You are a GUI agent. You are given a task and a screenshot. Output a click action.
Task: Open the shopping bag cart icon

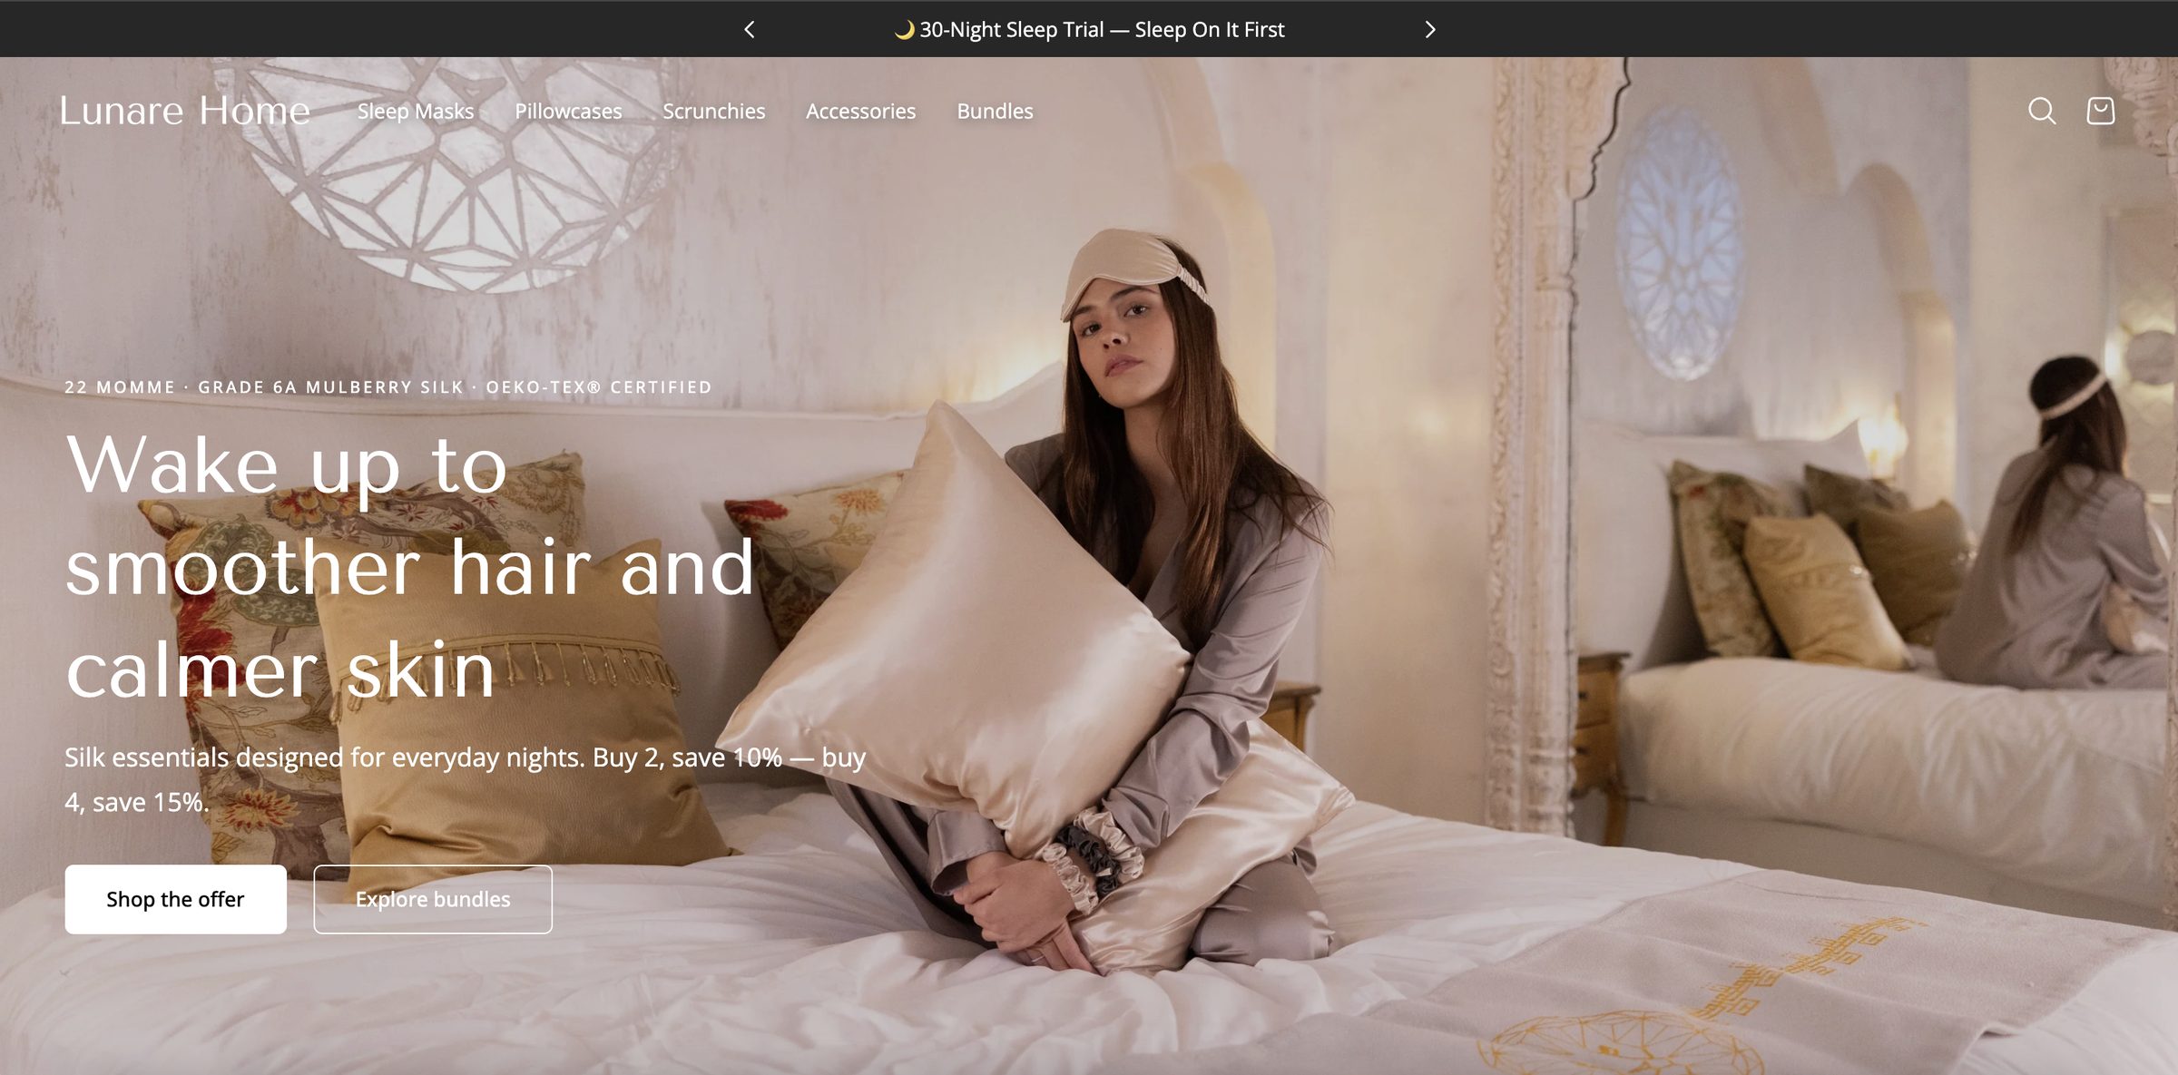pos(2101,111)
